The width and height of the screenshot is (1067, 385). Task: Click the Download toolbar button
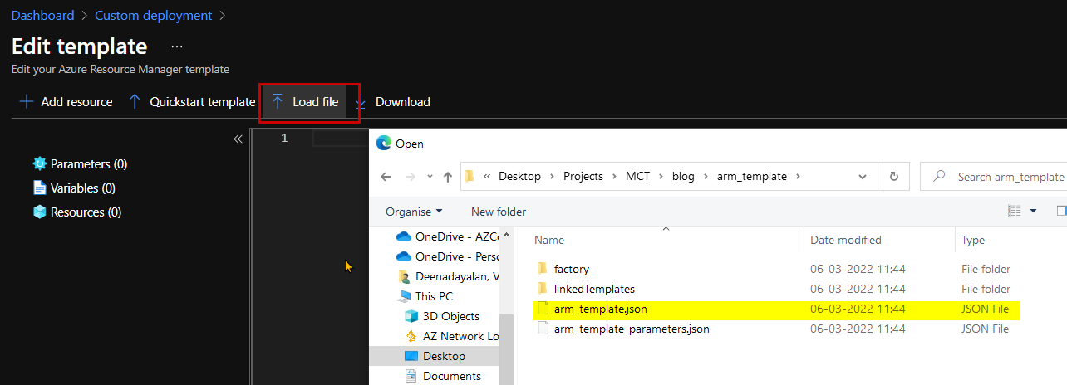click(x=393, y=102)
